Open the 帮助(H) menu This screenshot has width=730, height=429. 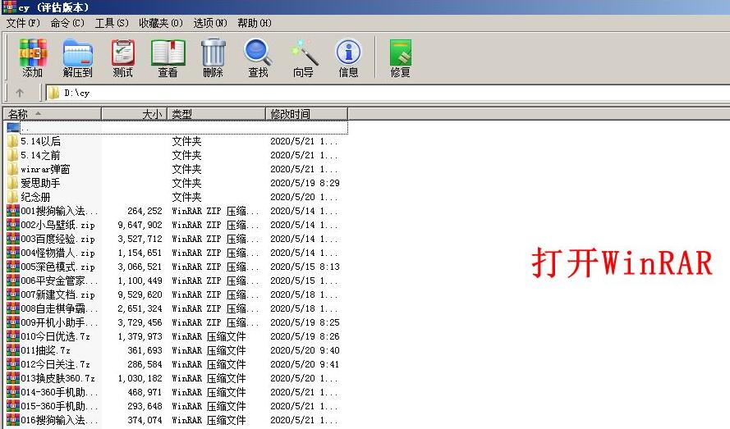(x=255, y=23)
